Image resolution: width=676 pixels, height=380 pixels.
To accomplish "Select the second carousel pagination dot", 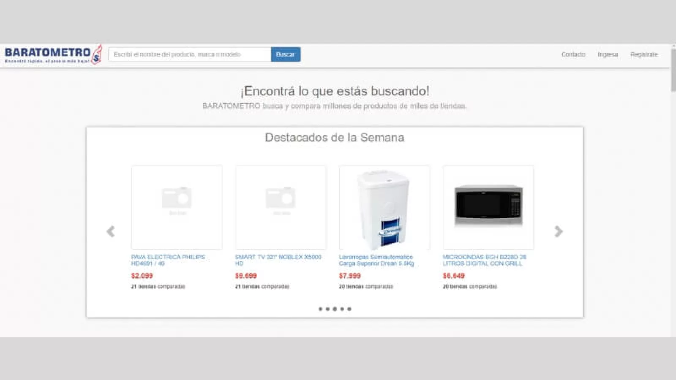I will (x=327, y=309).
